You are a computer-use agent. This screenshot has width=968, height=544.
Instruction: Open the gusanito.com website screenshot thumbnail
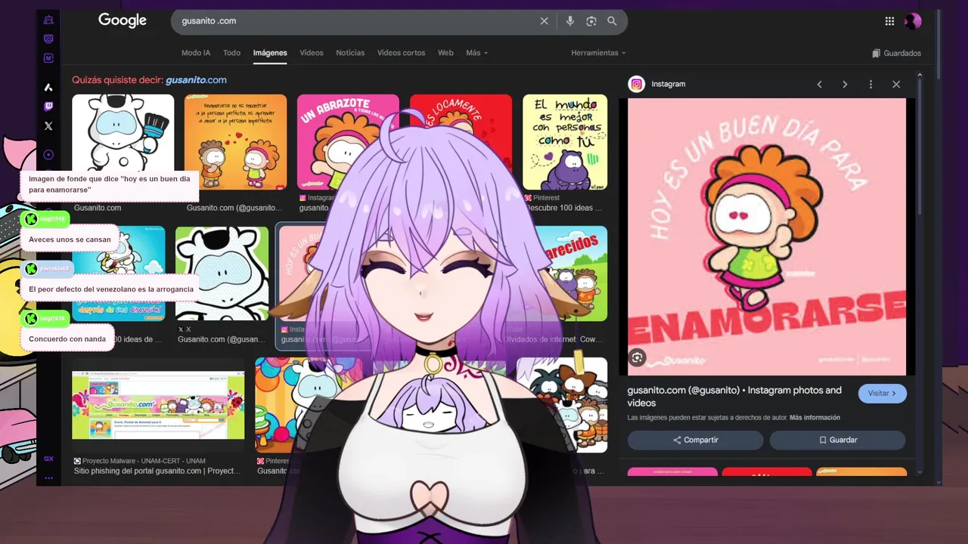pyautogui.click(x=158, y=405)
